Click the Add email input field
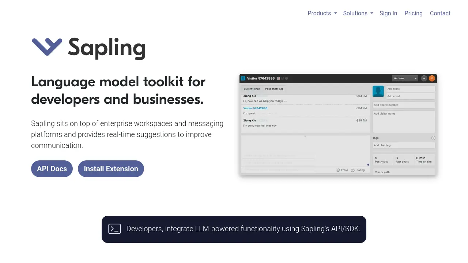 410,96
